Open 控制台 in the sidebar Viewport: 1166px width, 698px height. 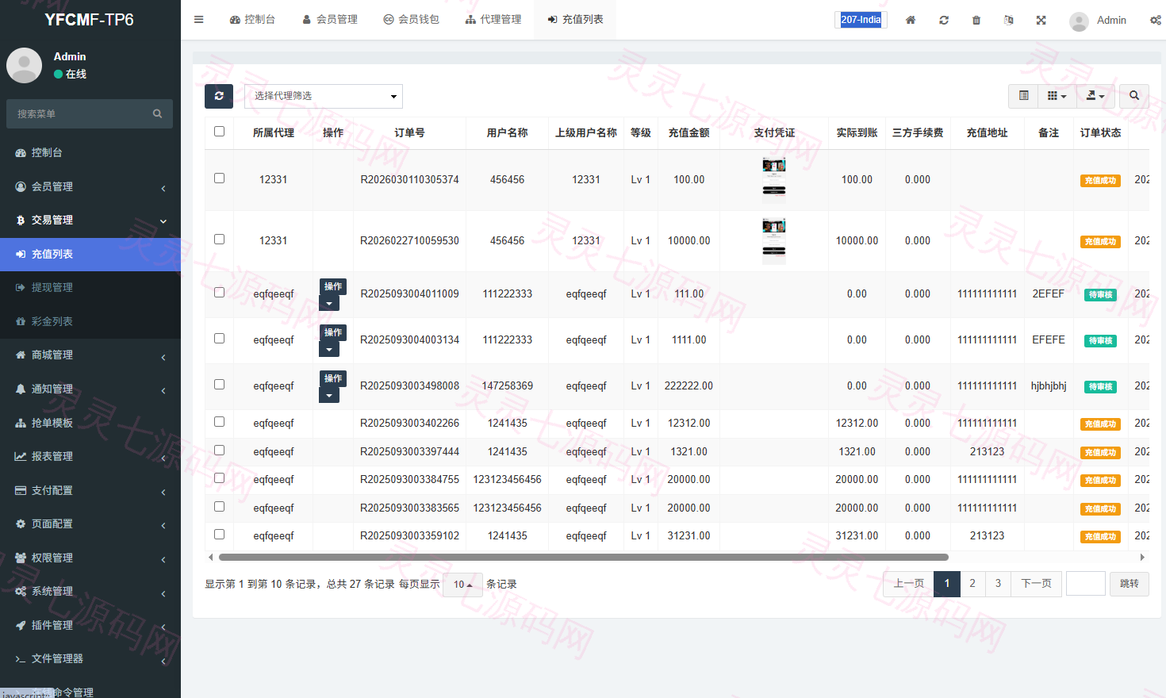[x=90, y=152]
